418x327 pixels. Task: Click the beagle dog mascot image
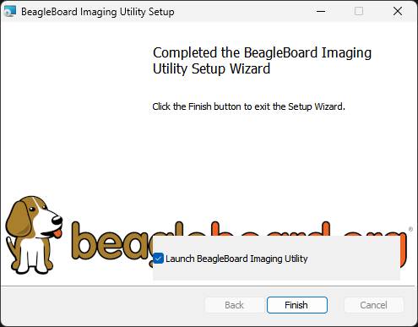coord(34,235)
